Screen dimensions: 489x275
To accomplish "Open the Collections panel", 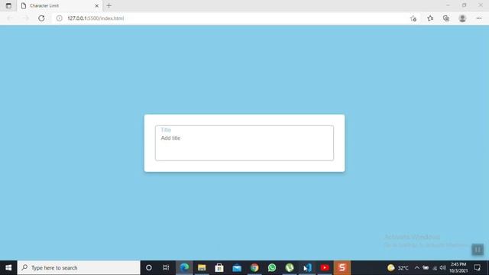I will tap(446, 18).
